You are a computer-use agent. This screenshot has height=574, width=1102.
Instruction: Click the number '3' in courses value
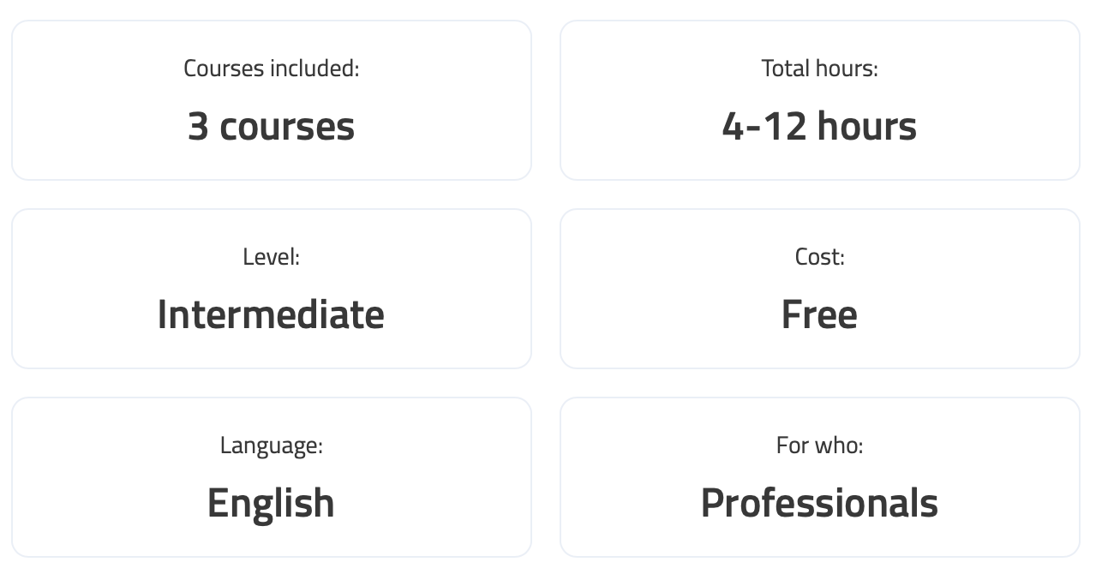198,126
